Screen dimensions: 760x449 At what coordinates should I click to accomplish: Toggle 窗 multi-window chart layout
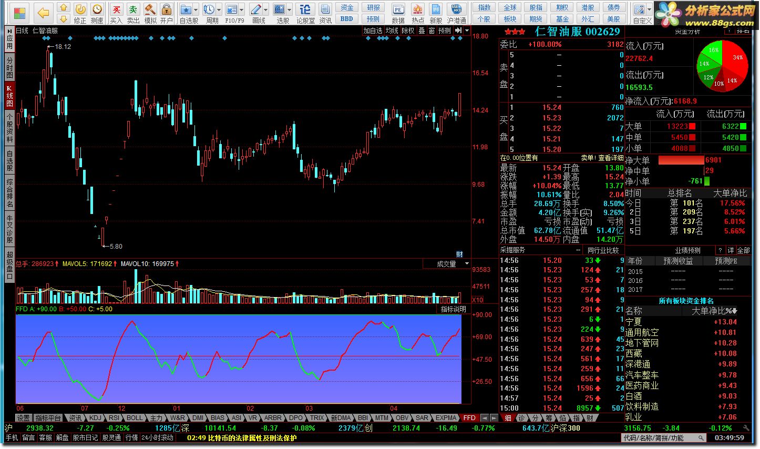point(432,31)
